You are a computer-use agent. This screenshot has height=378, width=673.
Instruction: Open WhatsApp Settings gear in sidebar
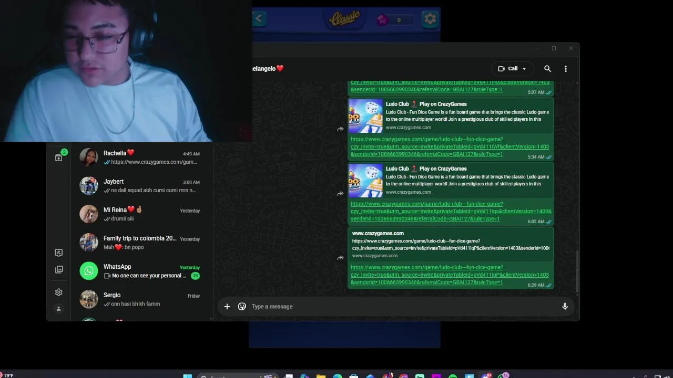pyautogui.click(x=59, y=292)
